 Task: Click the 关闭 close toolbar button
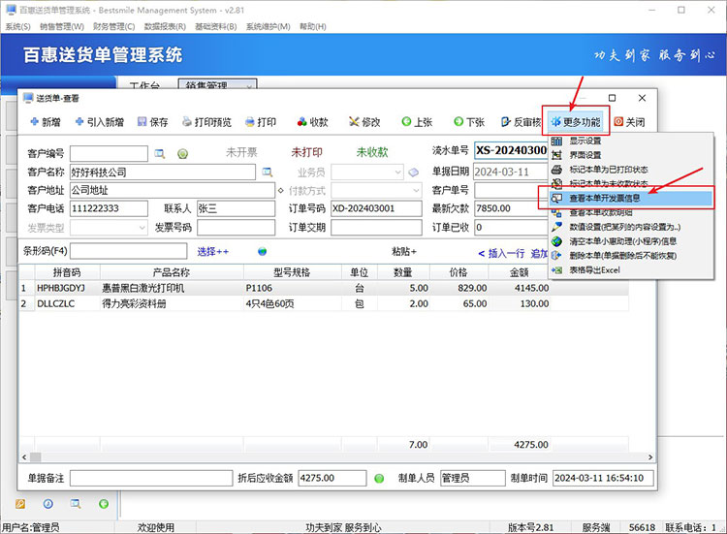pos(629,122)
